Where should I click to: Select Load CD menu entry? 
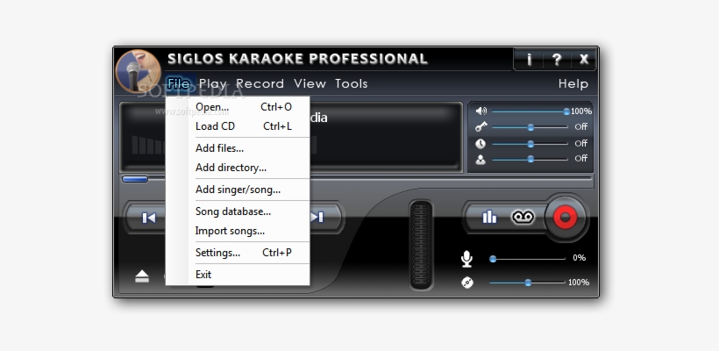point(238,126)
